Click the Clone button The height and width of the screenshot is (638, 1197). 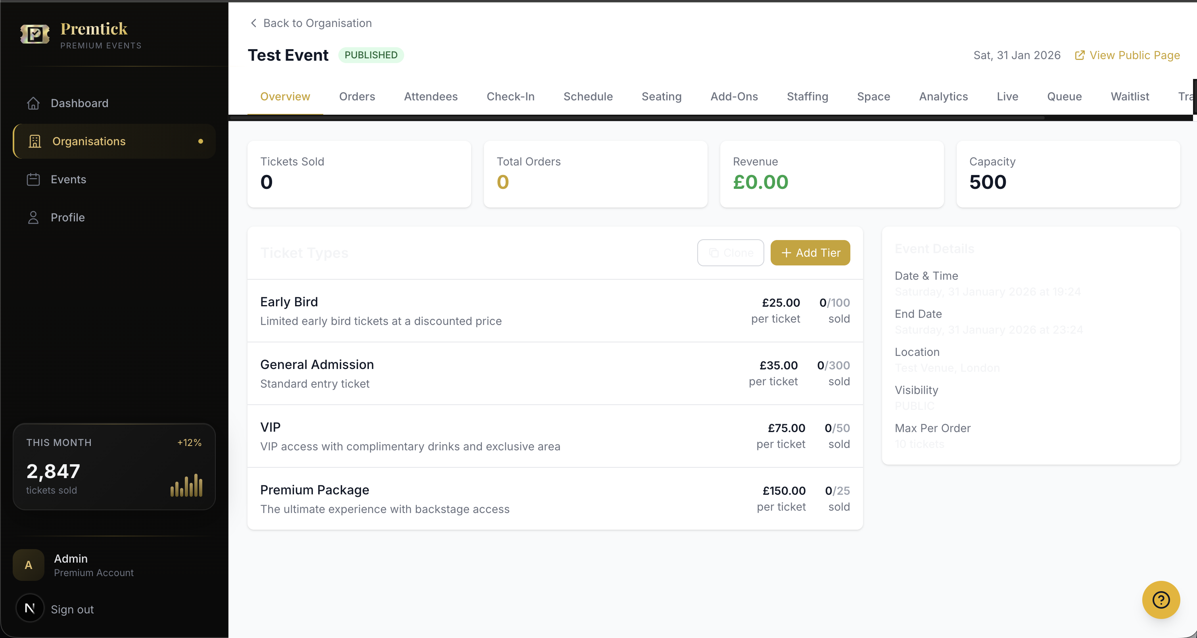pyautogui.click(x=730, y=253)
